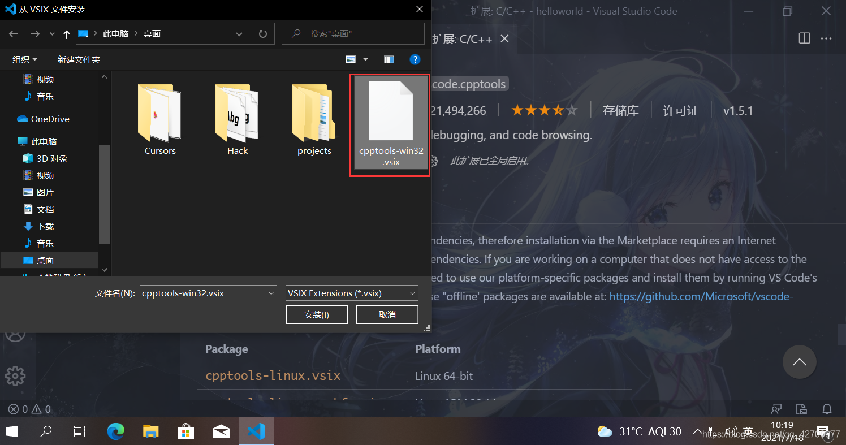Image resolution: width=846 pixels, height=445 pixels.
Task: Click the status bar icon left of bell
Action: 801,409
